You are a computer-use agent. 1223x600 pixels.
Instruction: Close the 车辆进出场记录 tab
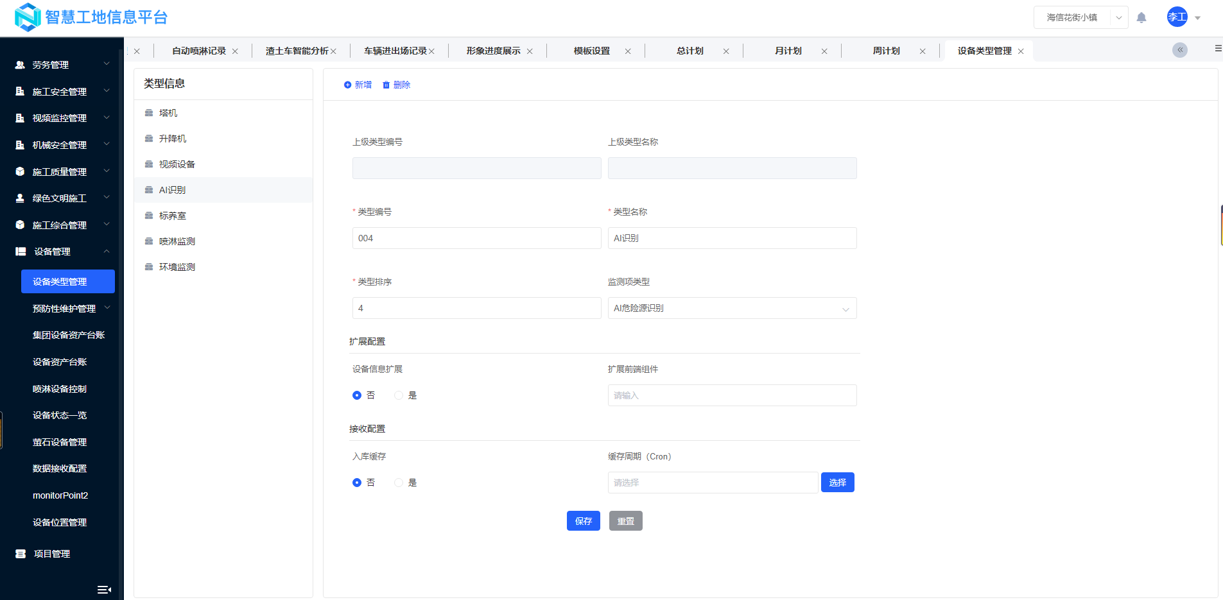pos(431,51)
